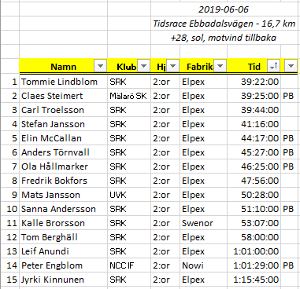
Task: Select the Tid header cell
Action: [254, 66]
